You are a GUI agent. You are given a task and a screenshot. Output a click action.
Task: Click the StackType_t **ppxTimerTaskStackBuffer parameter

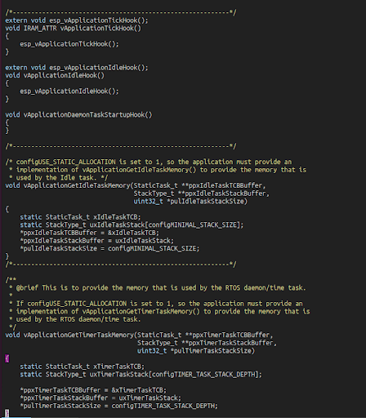(207, 343)
